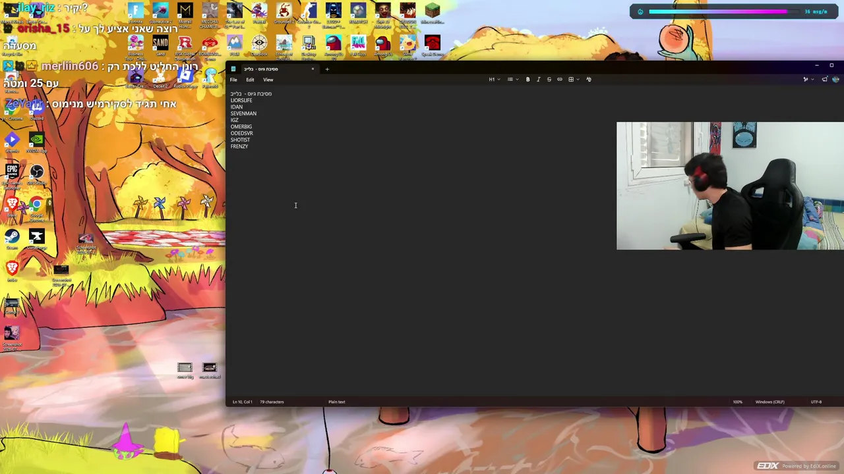Open the View menu in Notepad
This screenshot has height=474, width=844.
pos(268,80)
